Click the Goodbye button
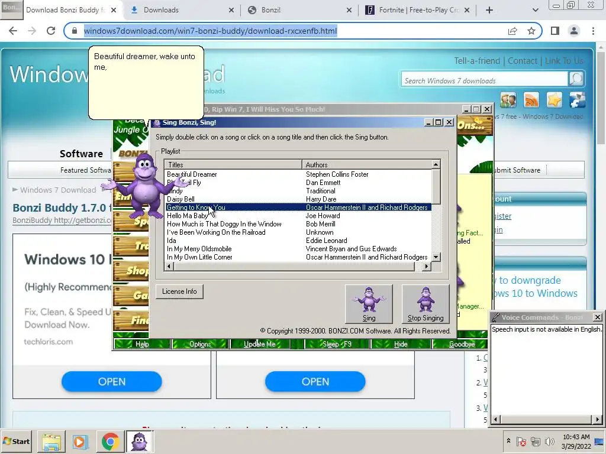606x454 pixels. (462, 344)
